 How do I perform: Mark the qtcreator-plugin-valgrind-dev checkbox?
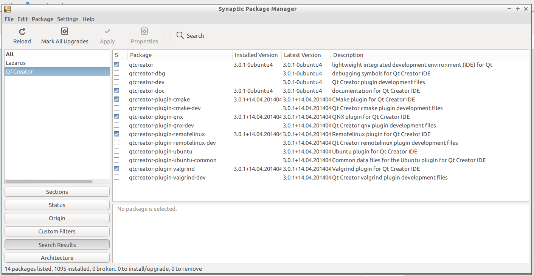116,177
